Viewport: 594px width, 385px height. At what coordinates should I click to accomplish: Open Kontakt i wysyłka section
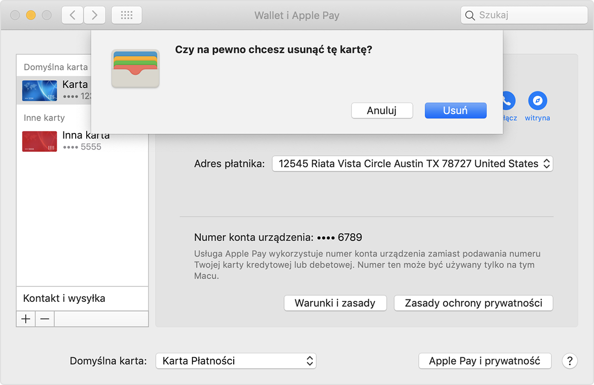[82, 298]
